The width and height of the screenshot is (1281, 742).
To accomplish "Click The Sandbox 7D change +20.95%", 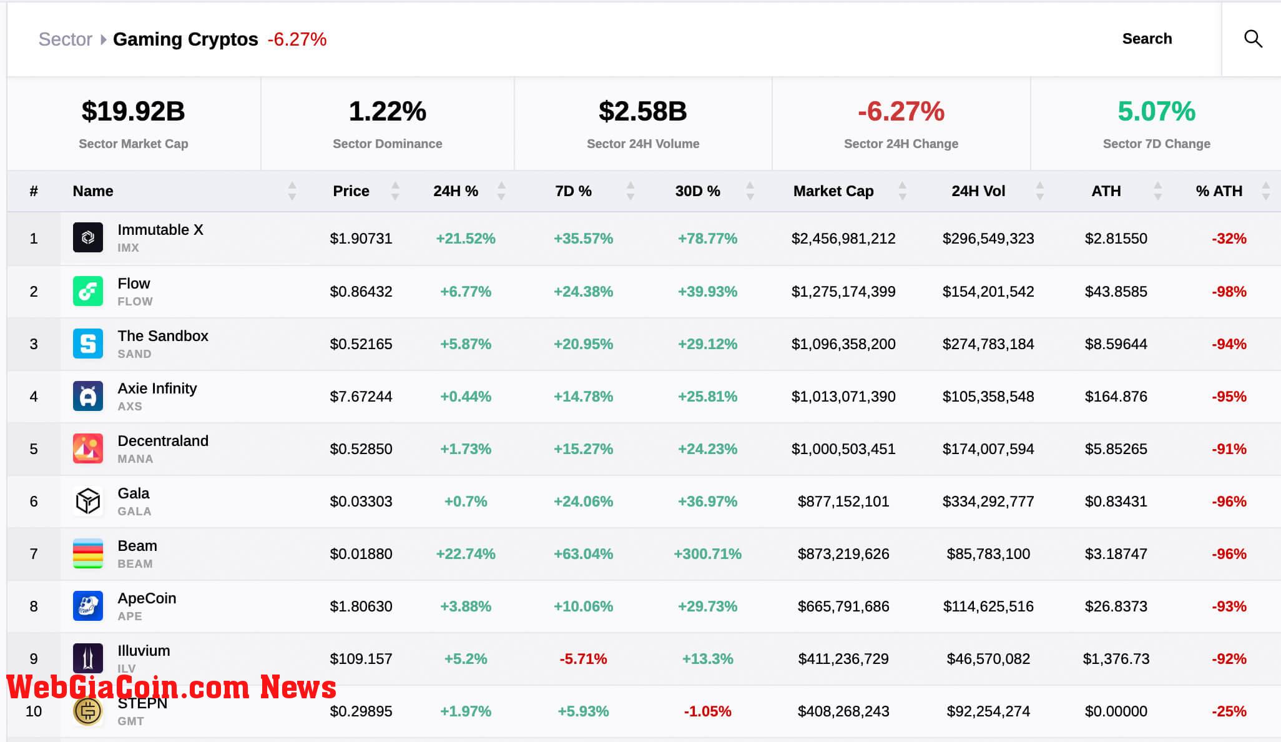I will [583, 344].
